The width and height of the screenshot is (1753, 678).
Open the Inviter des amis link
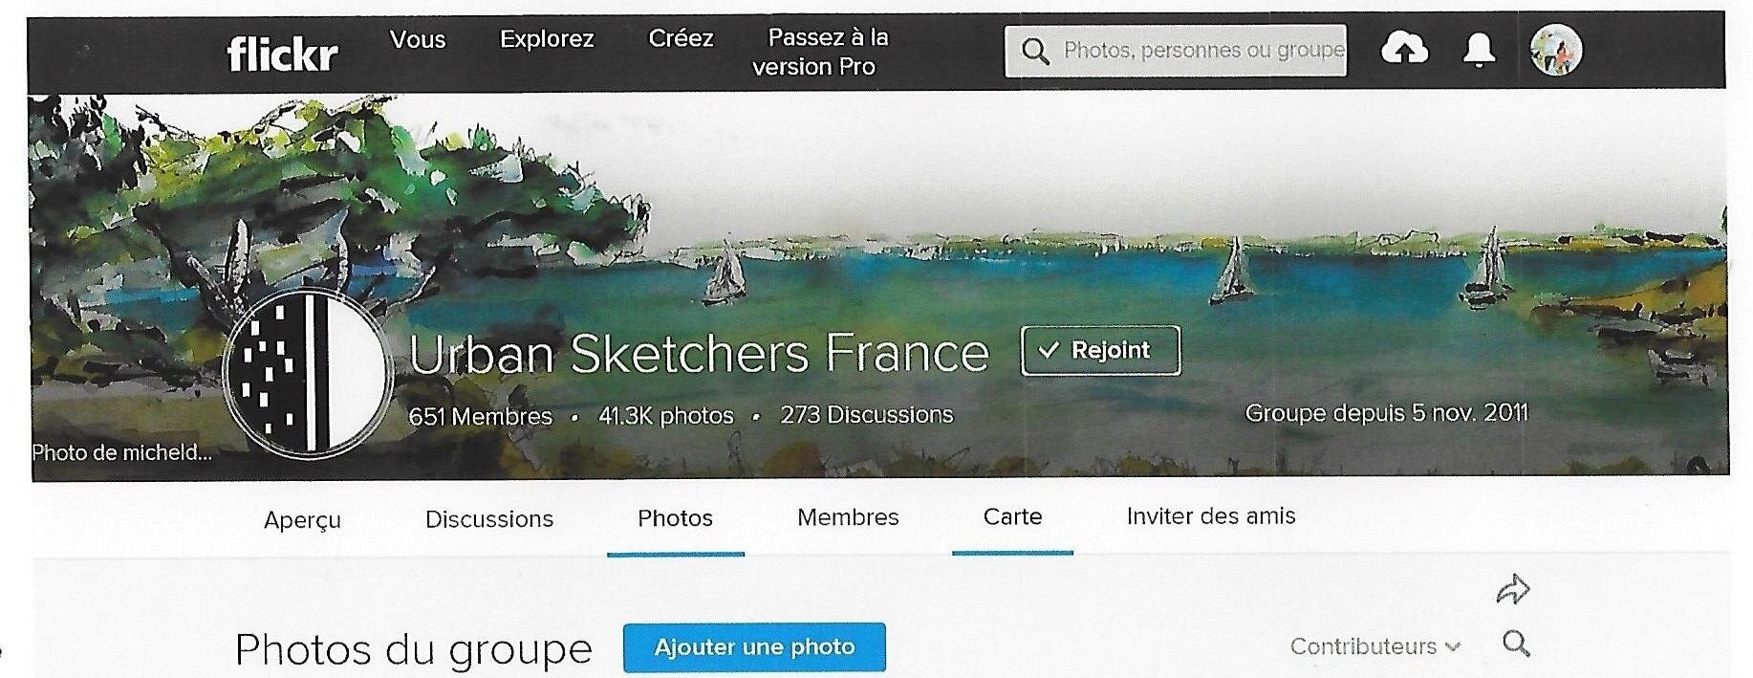coord(1211,516)
